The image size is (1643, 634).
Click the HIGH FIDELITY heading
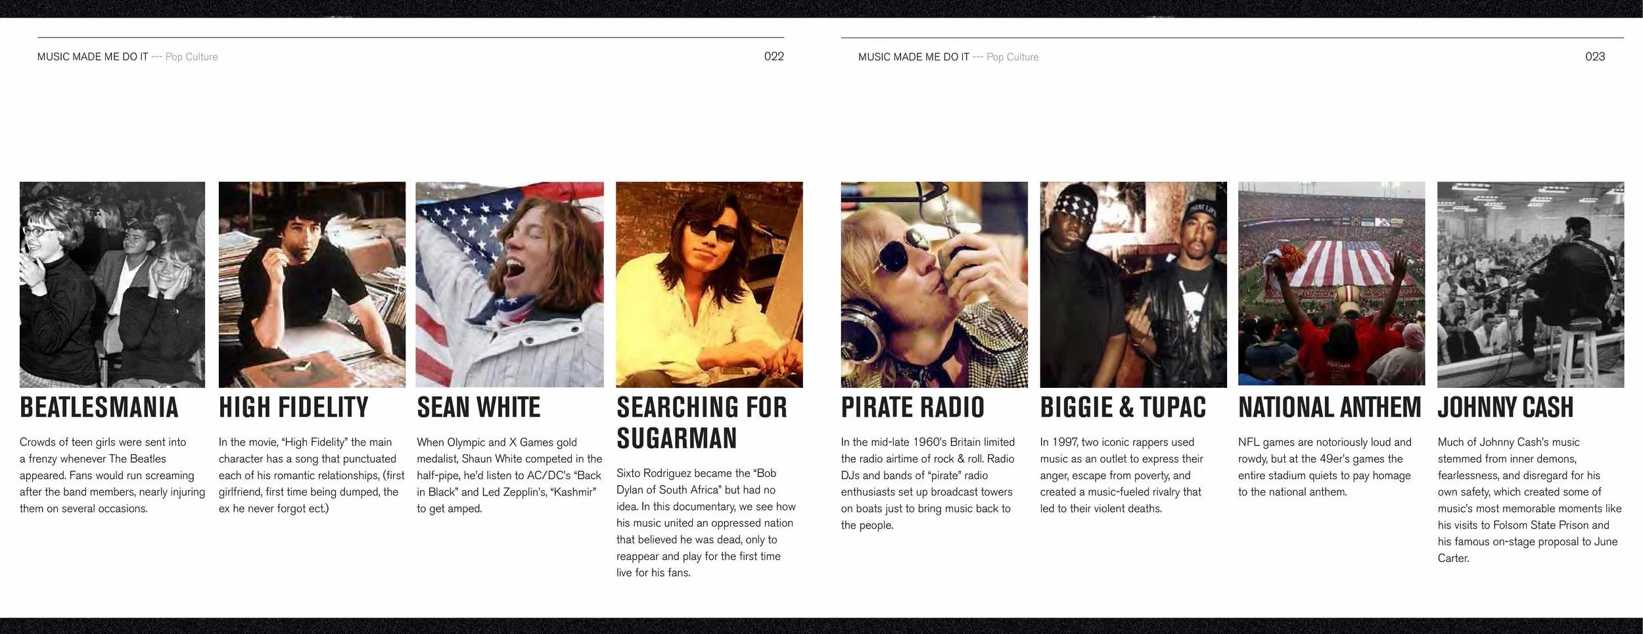pyautogui.click(x=294, y=407)
